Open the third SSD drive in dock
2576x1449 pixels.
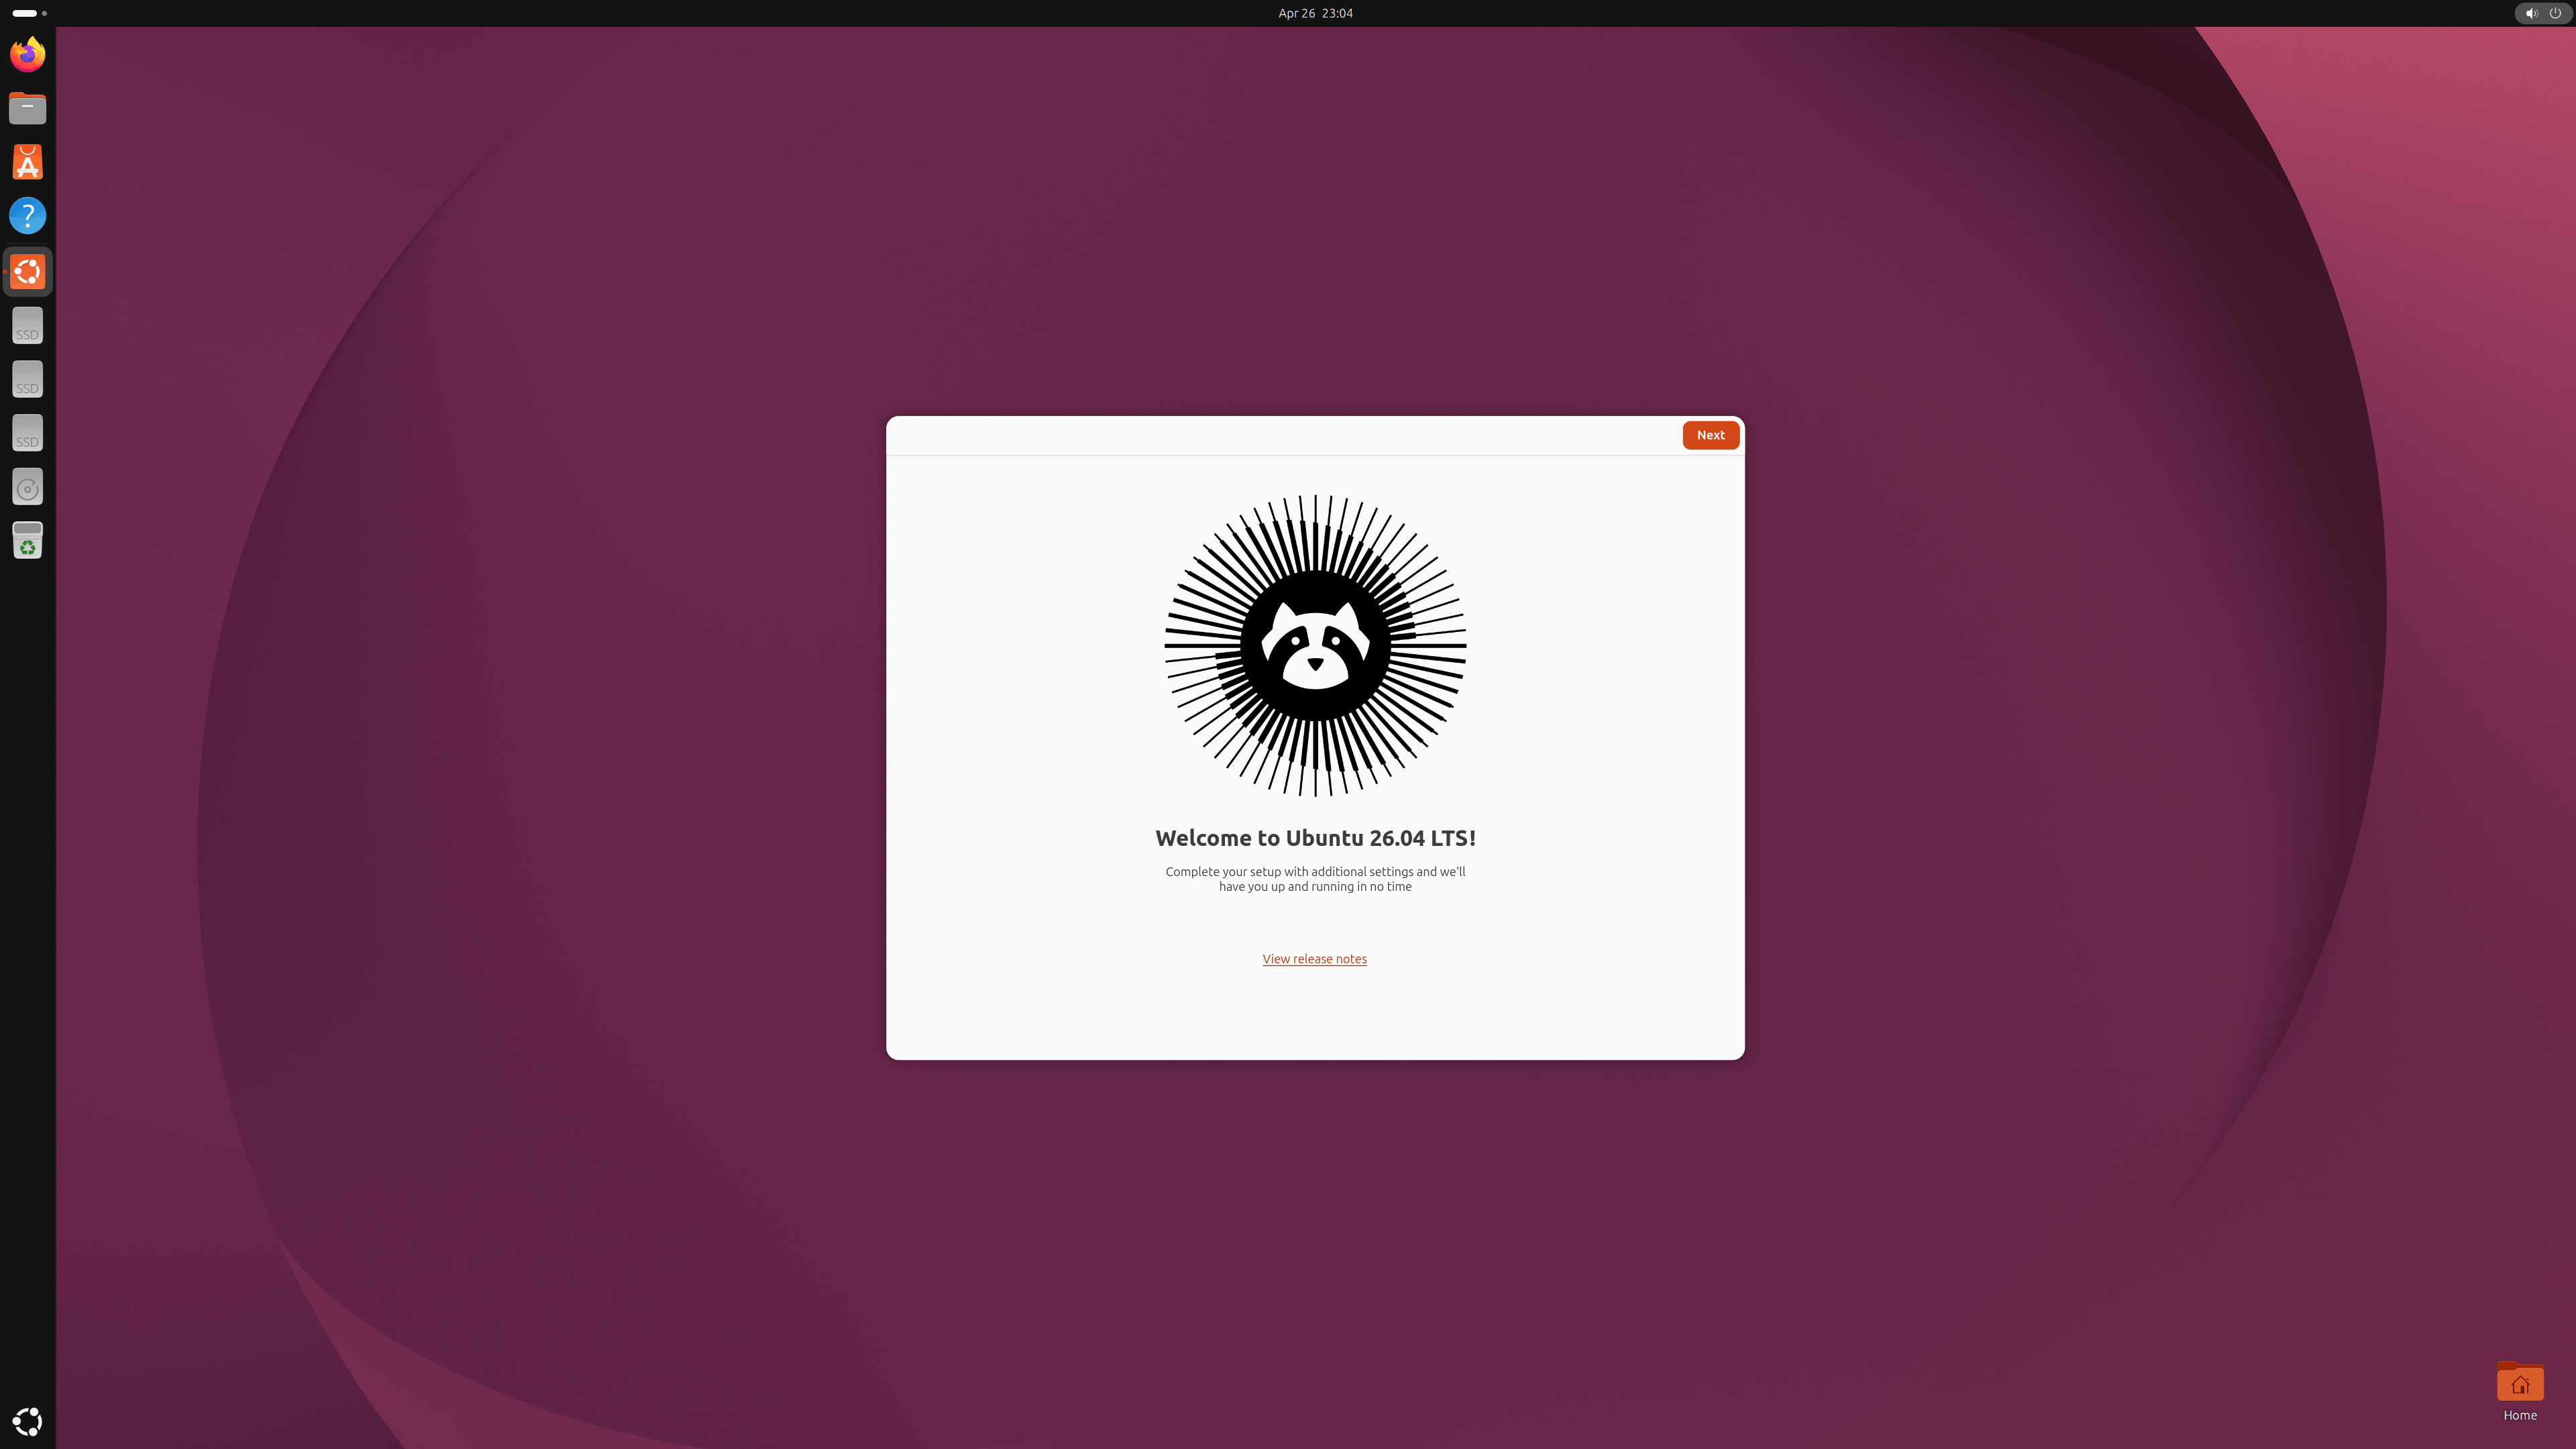pos(27,433)
